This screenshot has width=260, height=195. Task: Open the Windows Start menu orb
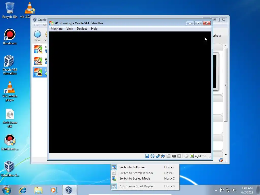(x=7, y=190)
